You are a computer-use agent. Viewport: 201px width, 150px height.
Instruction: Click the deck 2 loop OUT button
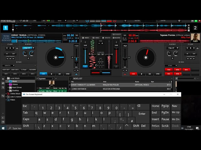(x=194, y=54)
